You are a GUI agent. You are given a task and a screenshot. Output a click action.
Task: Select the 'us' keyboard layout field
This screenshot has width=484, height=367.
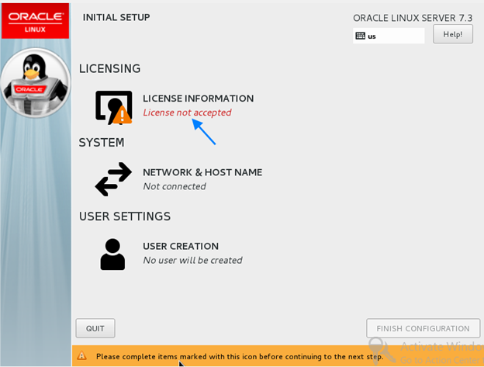click(x=389, y=36)
